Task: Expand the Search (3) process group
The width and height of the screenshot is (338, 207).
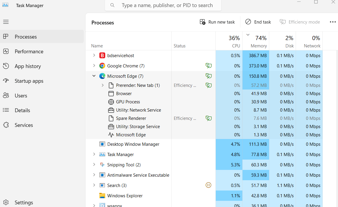Action: 94,185
